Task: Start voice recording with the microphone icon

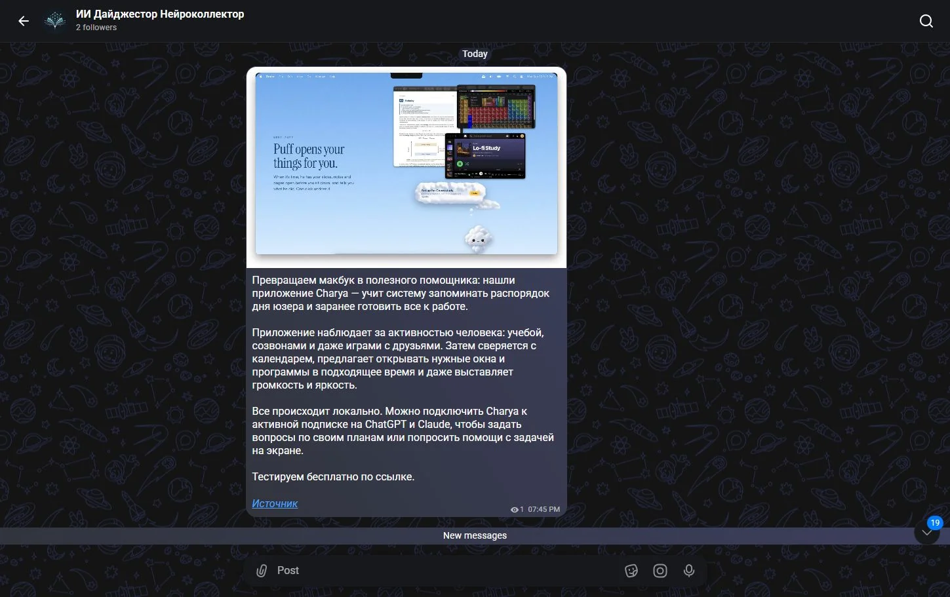Action: pyautogui.click(x=688, y=571)
